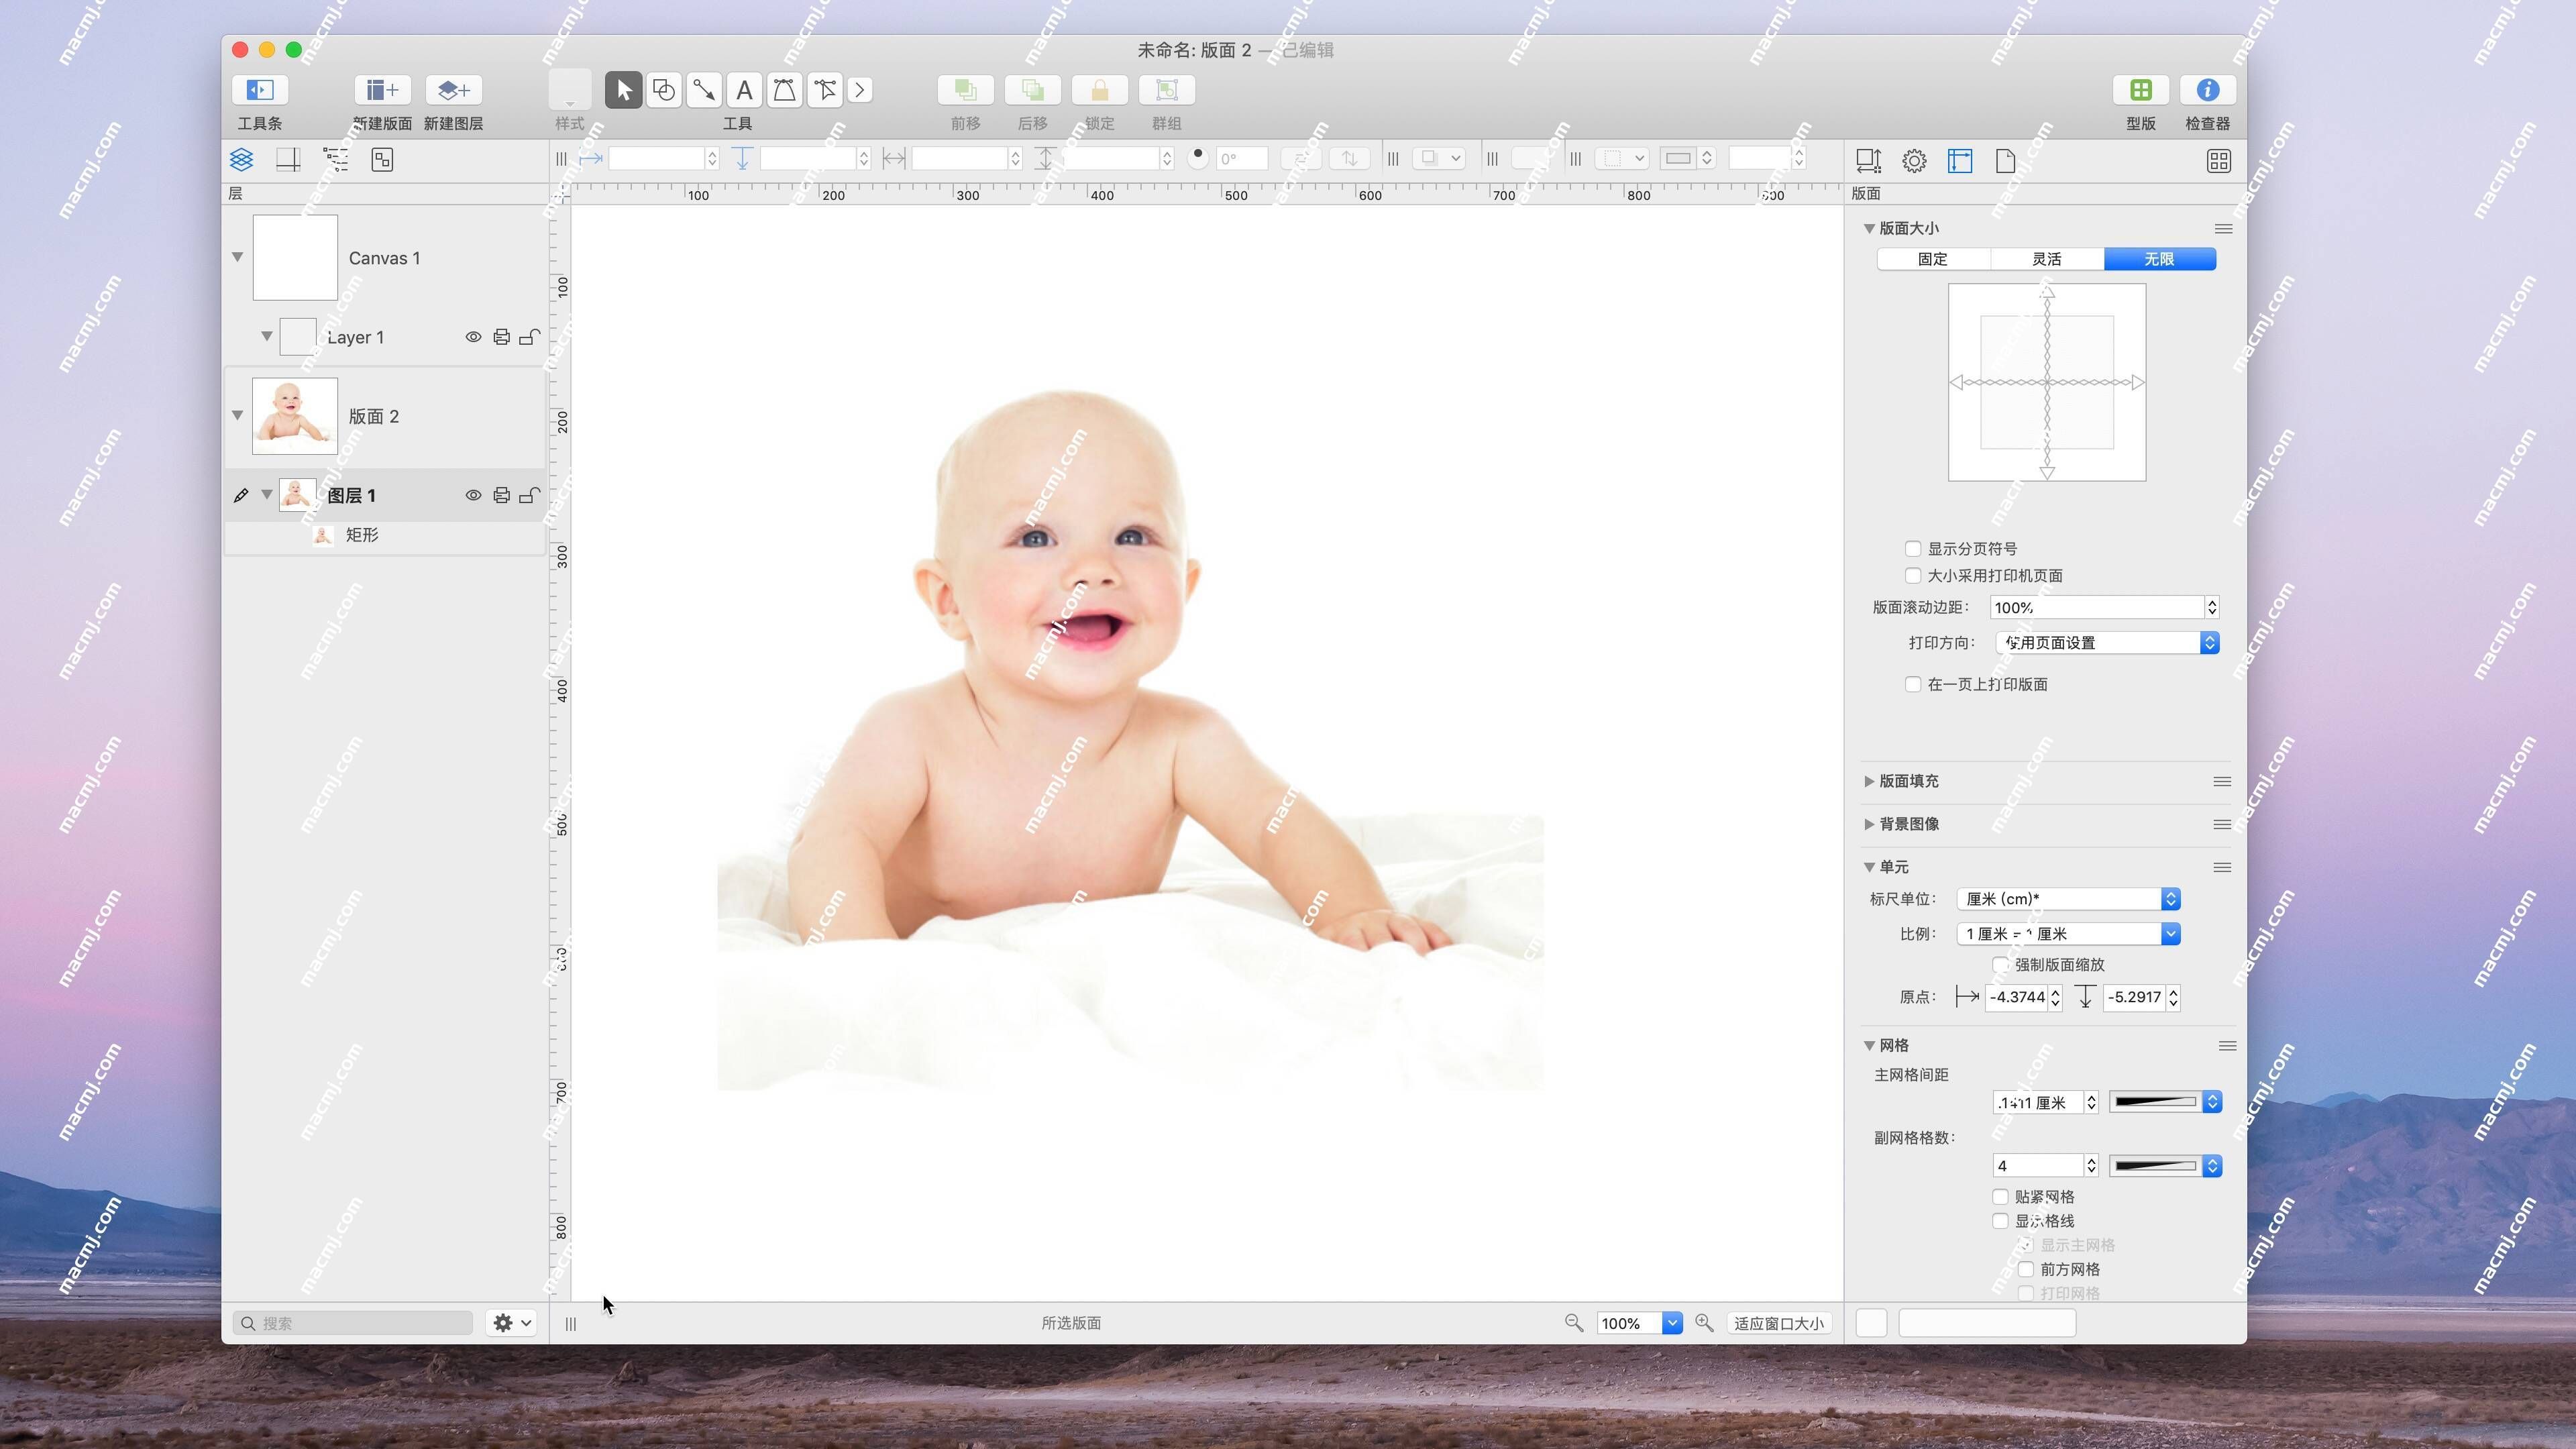Select the arrow selection tool
Screen dimensions: 2576x1449
[x=623, y=90]
